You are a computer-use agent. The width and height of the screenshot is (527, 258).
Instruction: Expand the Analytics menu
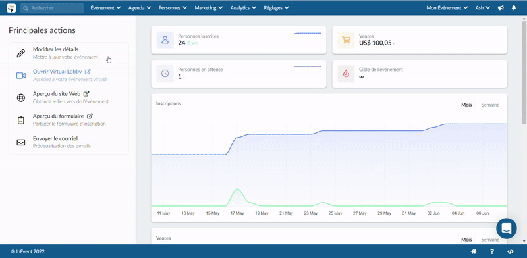click(x=243, y=8)
